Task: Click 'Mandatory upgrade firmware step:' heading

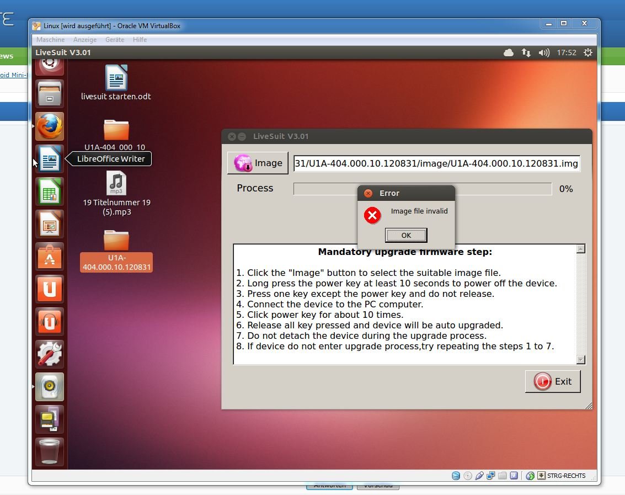Action: click(405, 252)
